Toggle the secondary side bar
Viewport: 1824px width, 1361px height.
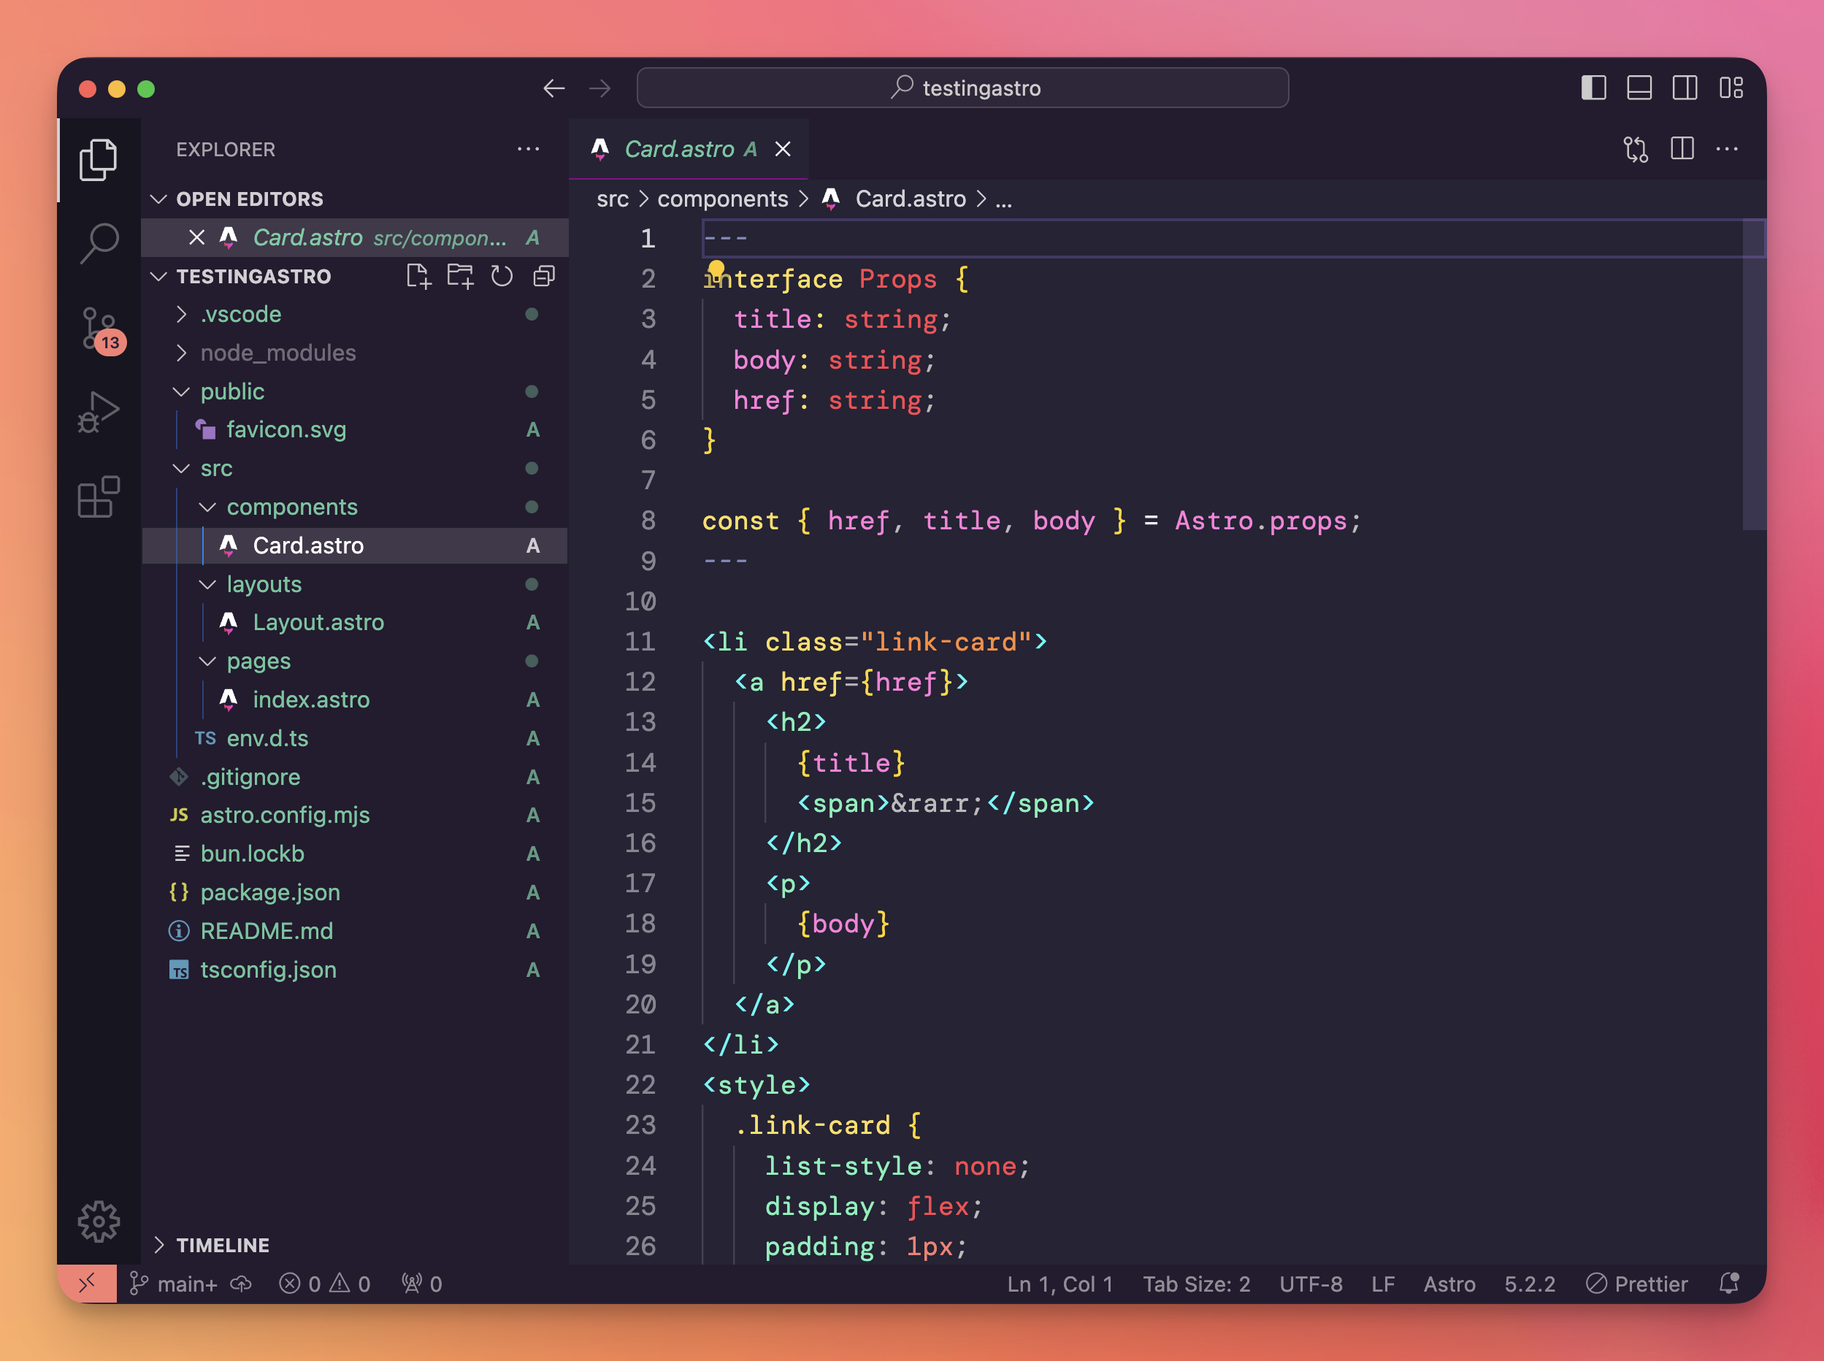click(x=1684, y=88)
